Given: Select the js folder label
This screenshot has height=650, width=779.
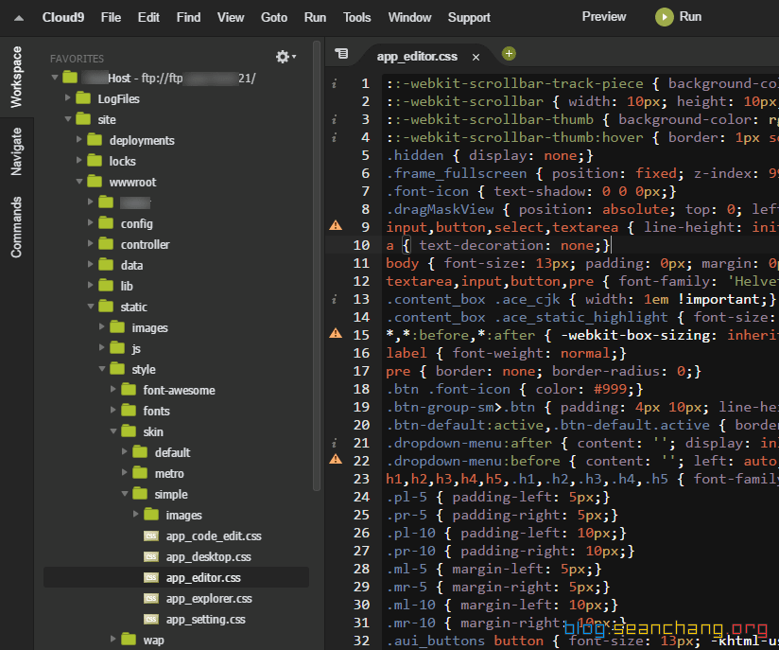Looking at the screenshot, I should click(136, 348).
